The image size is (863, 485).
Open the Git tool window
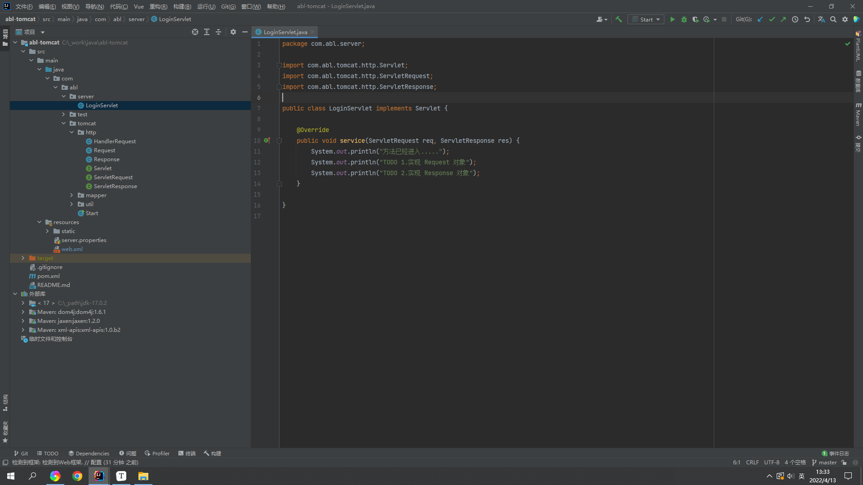click(21, 453)
